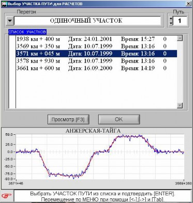Click list scrollbar up arrow
Screen dimensions: 193x203
click(x=180, y=38)
